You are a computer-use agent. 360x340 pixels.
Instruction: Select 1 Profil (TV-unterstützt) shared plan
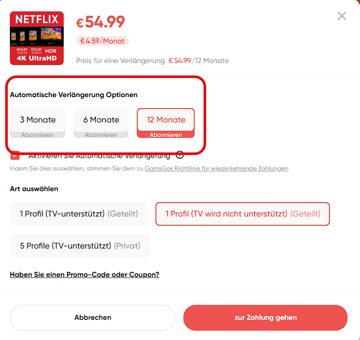78,214
